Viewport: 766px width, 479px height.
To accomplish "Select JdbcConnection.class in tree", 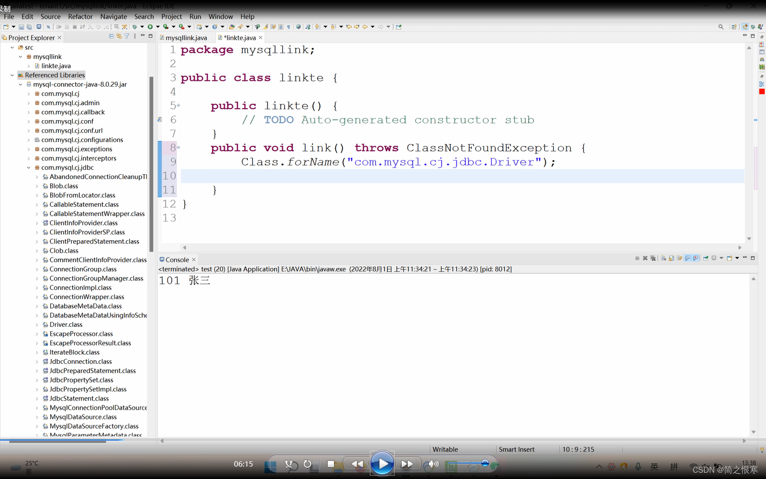I will pos(81,361).
